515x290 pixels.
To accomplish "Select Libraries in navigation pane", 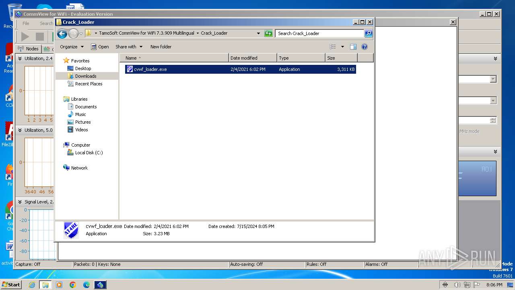I will pyautogui.click(x=79, y=99).
